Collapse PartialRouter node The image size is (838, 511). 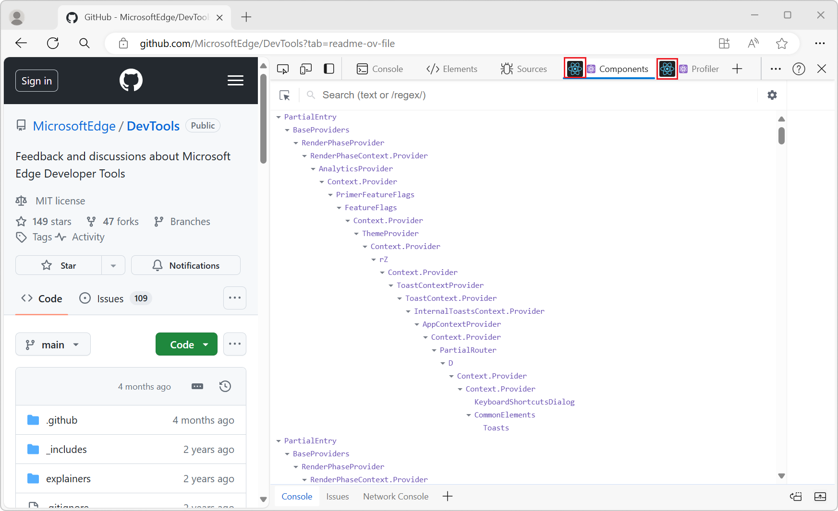434,350
